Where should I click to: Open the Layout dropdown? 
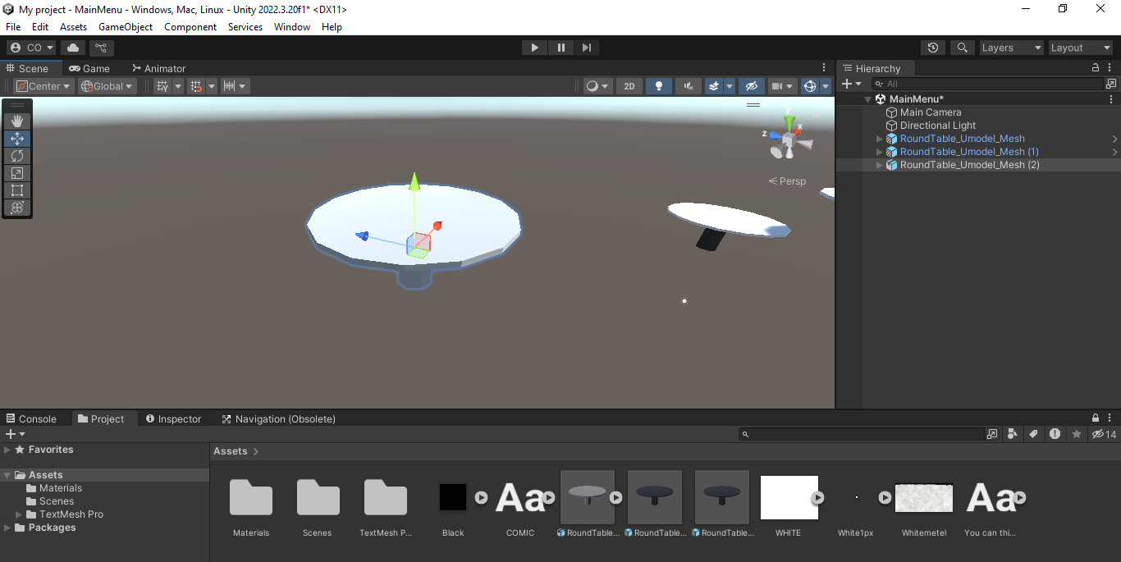[1080, 47]
